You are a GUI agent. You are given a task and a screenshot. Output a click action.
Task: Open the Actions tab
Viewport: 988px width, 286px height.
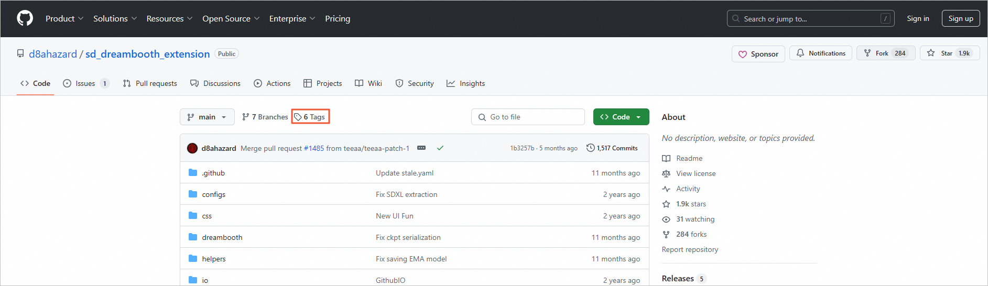click(272, 83)
